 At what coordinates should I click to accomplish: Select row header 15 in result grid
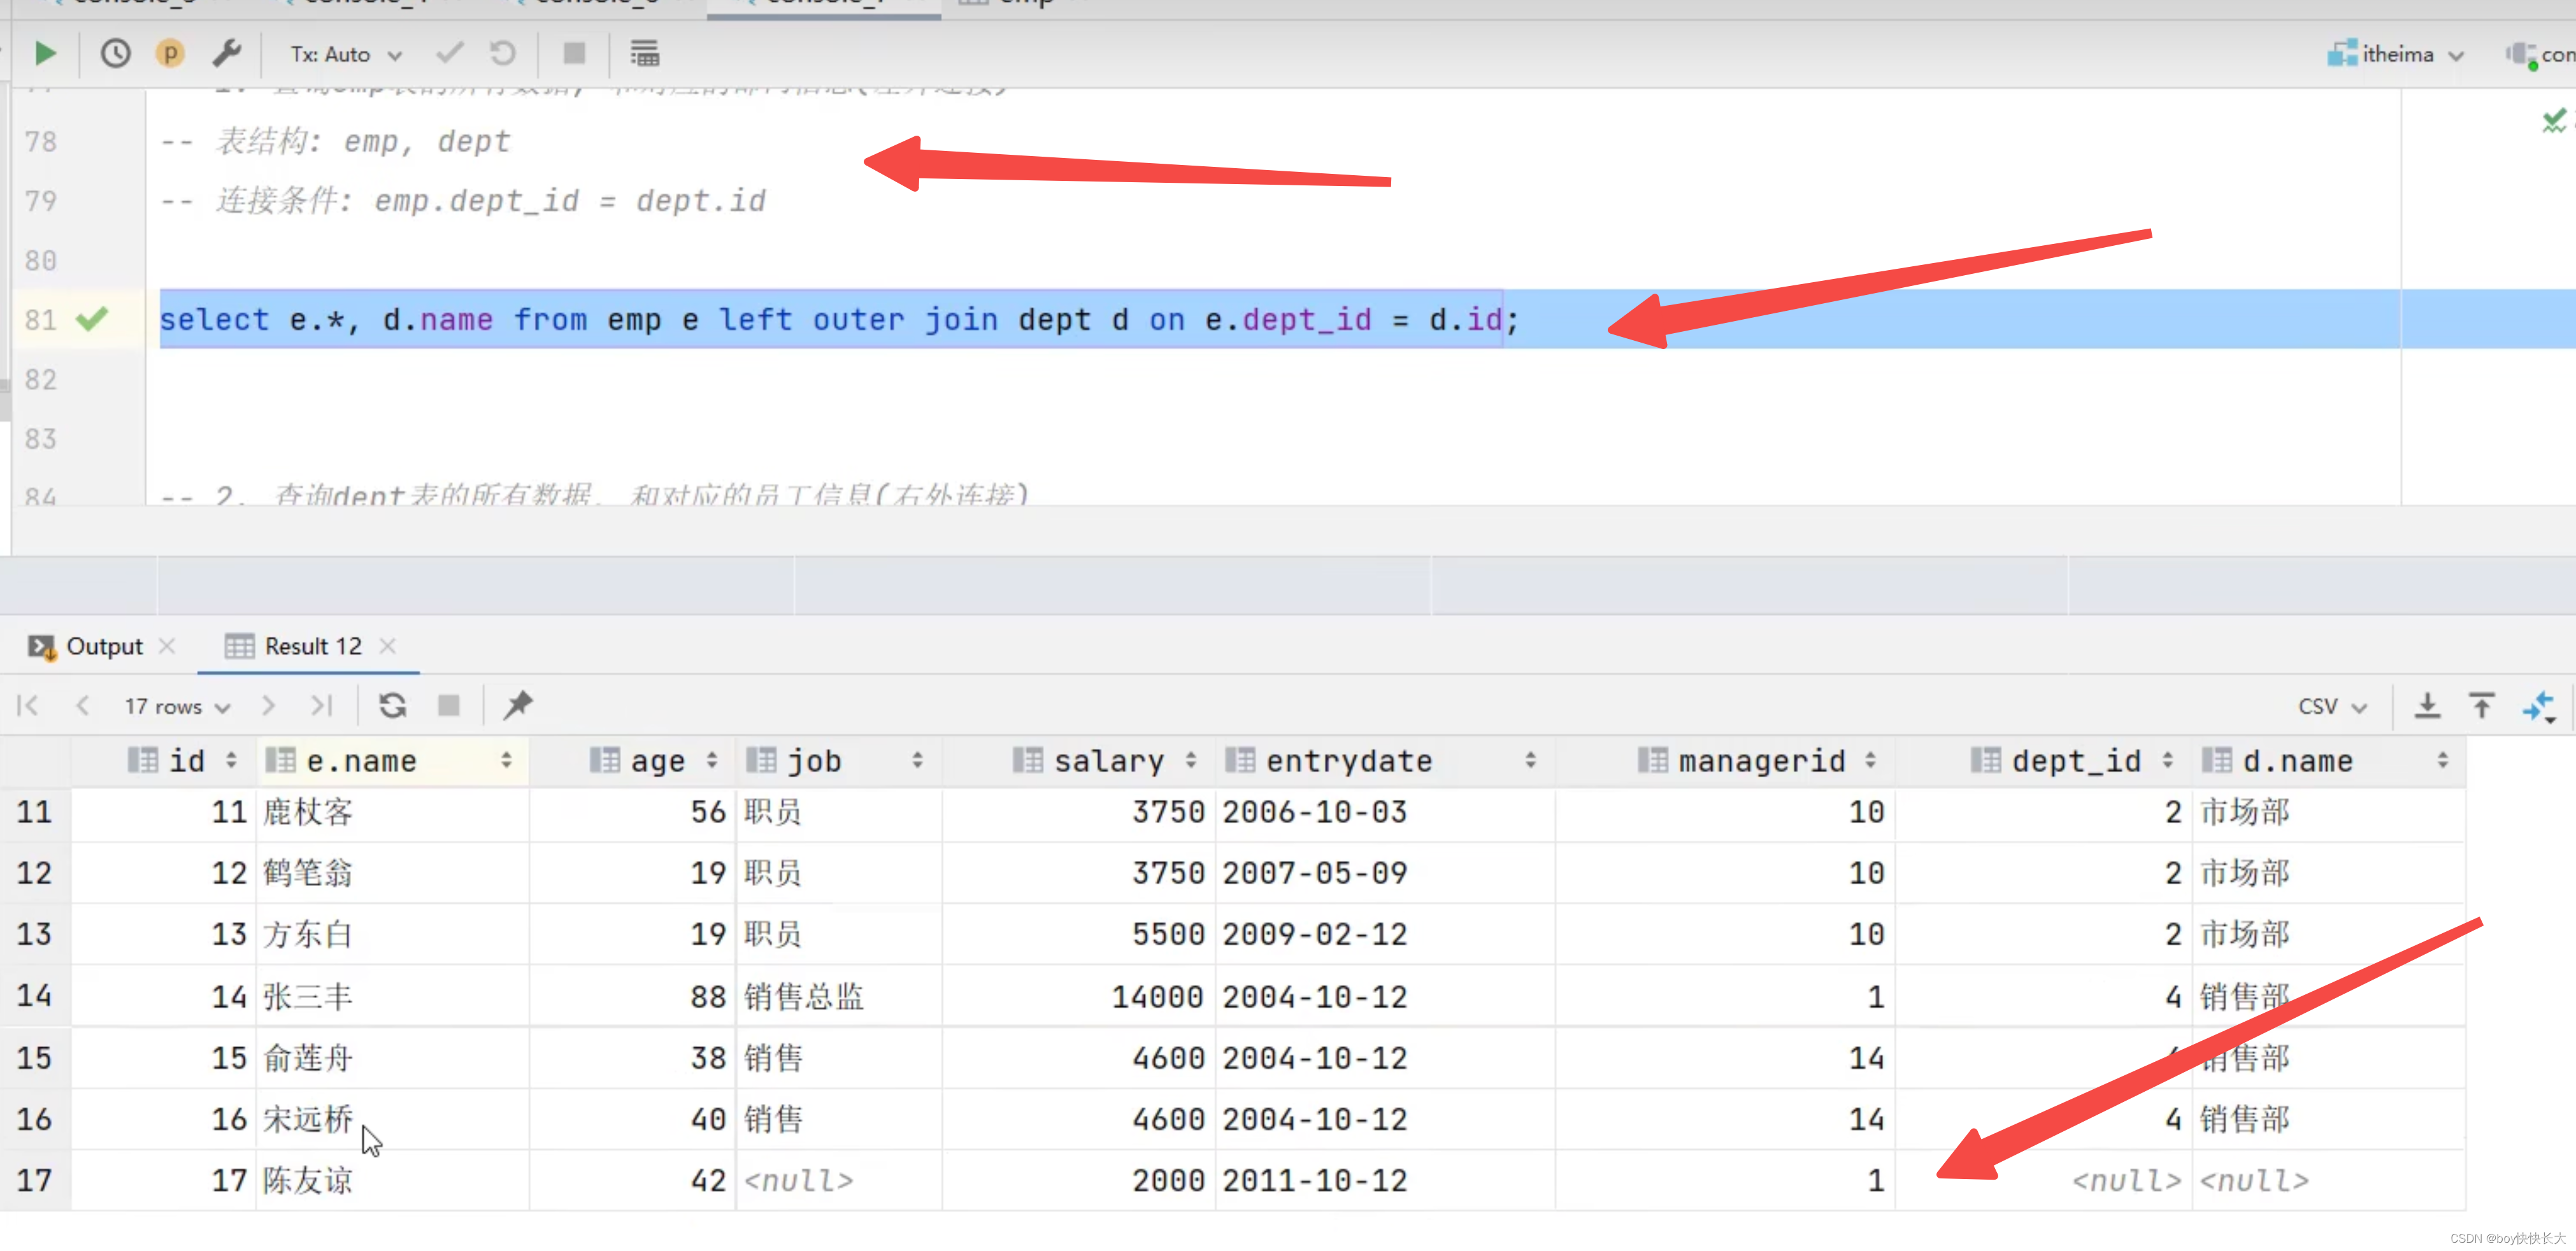34,1058
